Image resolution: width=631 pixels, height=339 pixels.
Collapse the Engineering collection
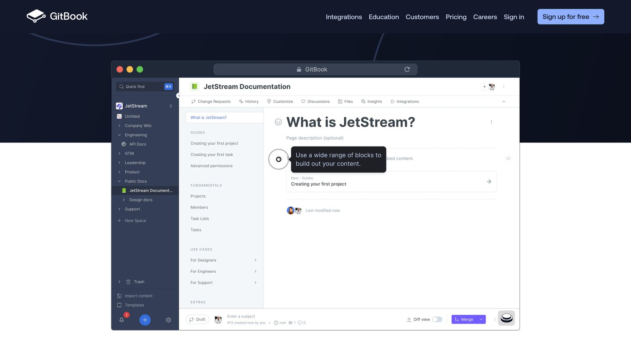119,135
